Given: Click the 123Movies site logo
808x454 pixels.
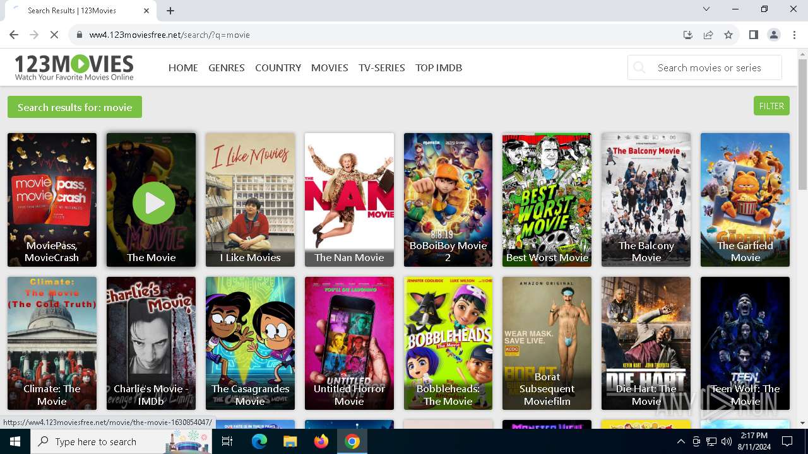Looking at the screenshot, I should pyautogui.click(x=74, y=67).
